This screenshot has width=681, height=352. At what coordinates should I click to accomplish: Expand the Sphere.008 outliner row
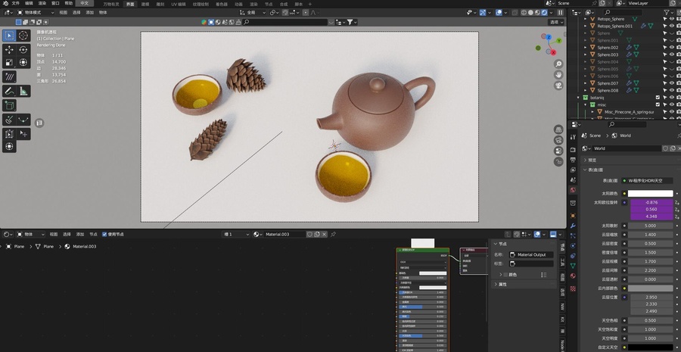pos(586,90)
